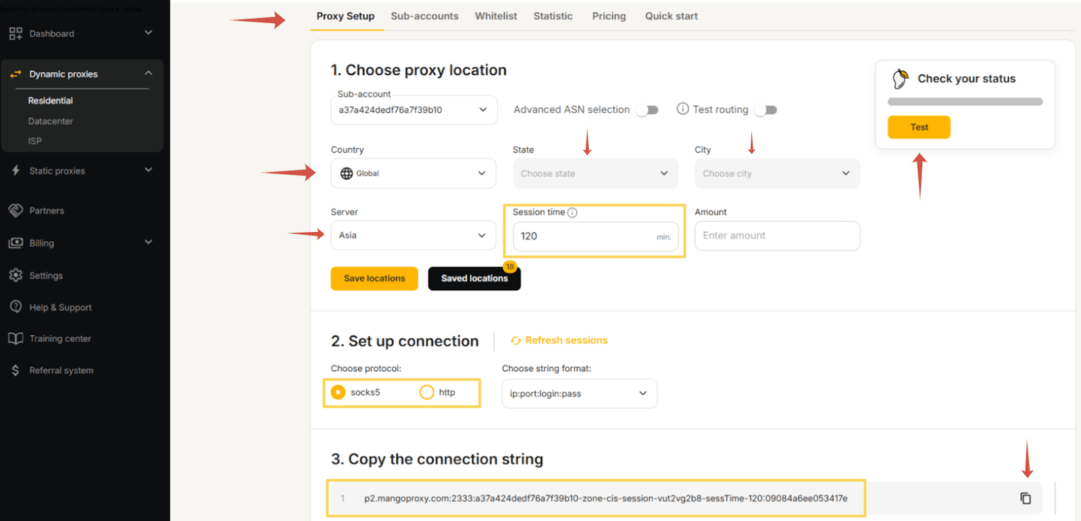Image resolution: width=1081 pixels, height=521 pixels.
Task: Click the Enter amount input field
Action: (x=776, y=236)
